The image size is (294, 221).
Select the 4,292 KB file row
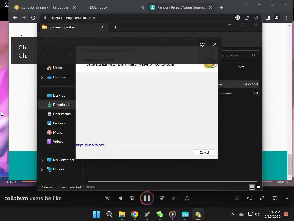click(x=238, y=84)
